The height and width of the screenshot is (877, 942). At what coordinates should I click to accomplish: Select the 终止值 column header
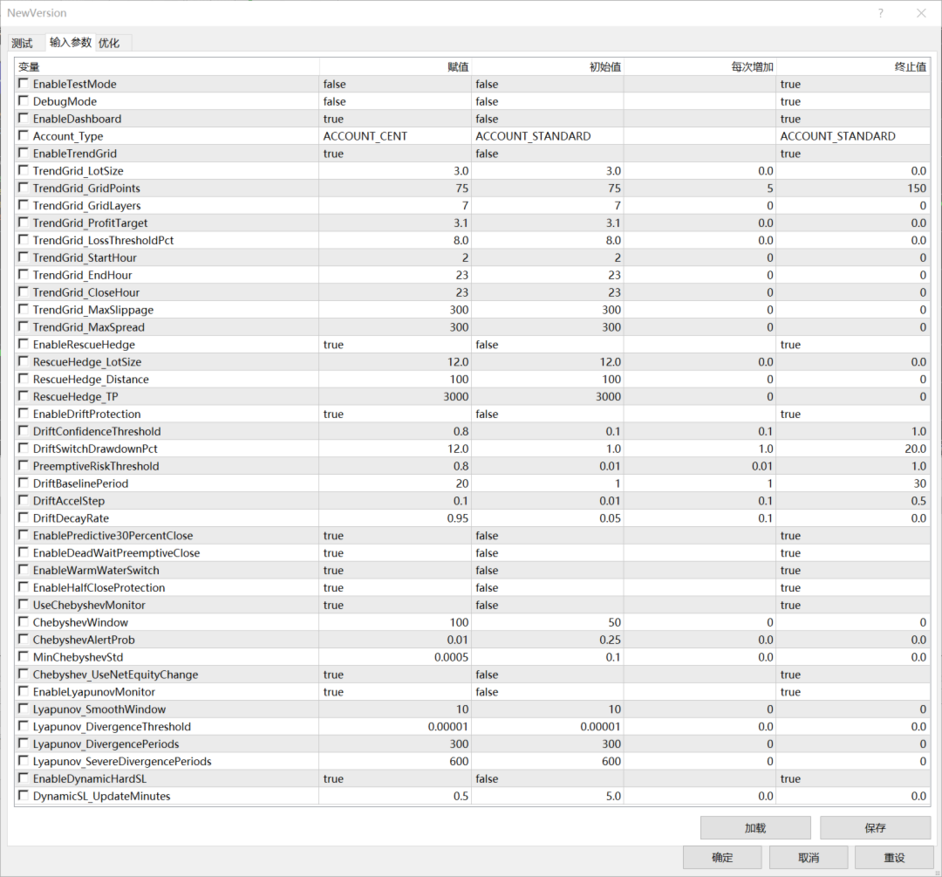tap(853, 66)
